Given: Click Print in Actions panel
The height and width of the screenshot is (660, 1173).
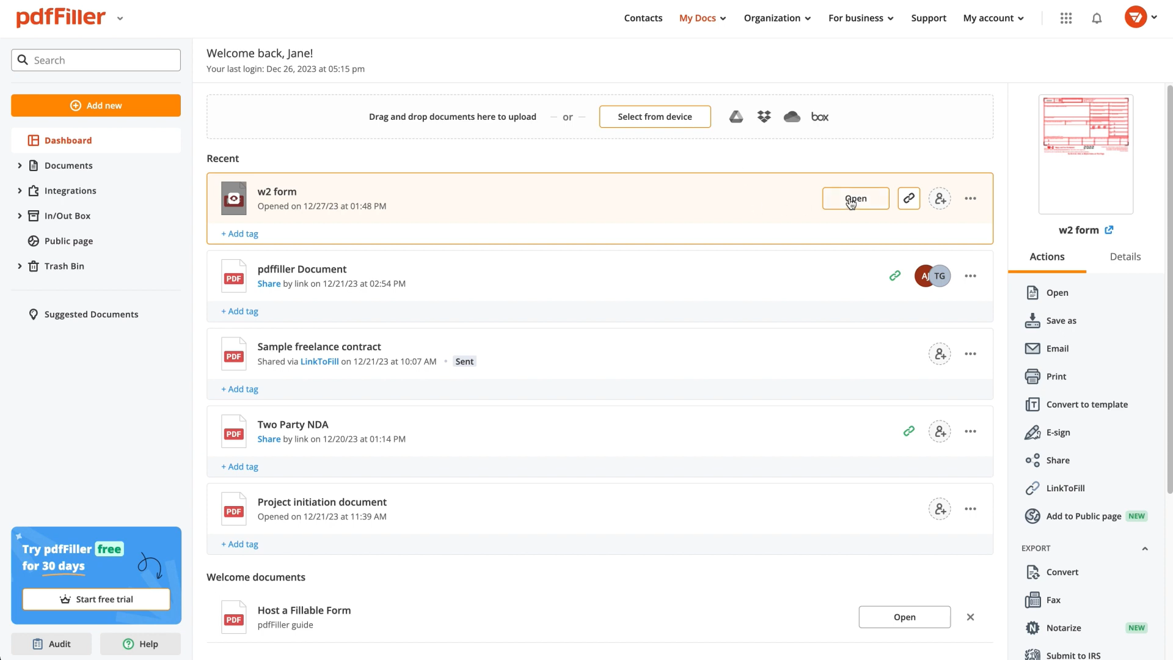Looking at the screenshot, I should [x=1046, y=376].
